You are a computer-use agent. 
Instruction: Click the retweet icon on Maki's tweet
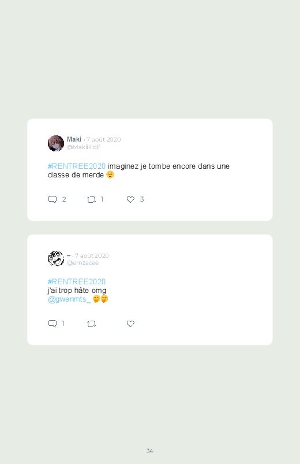[x=91, y=200]
